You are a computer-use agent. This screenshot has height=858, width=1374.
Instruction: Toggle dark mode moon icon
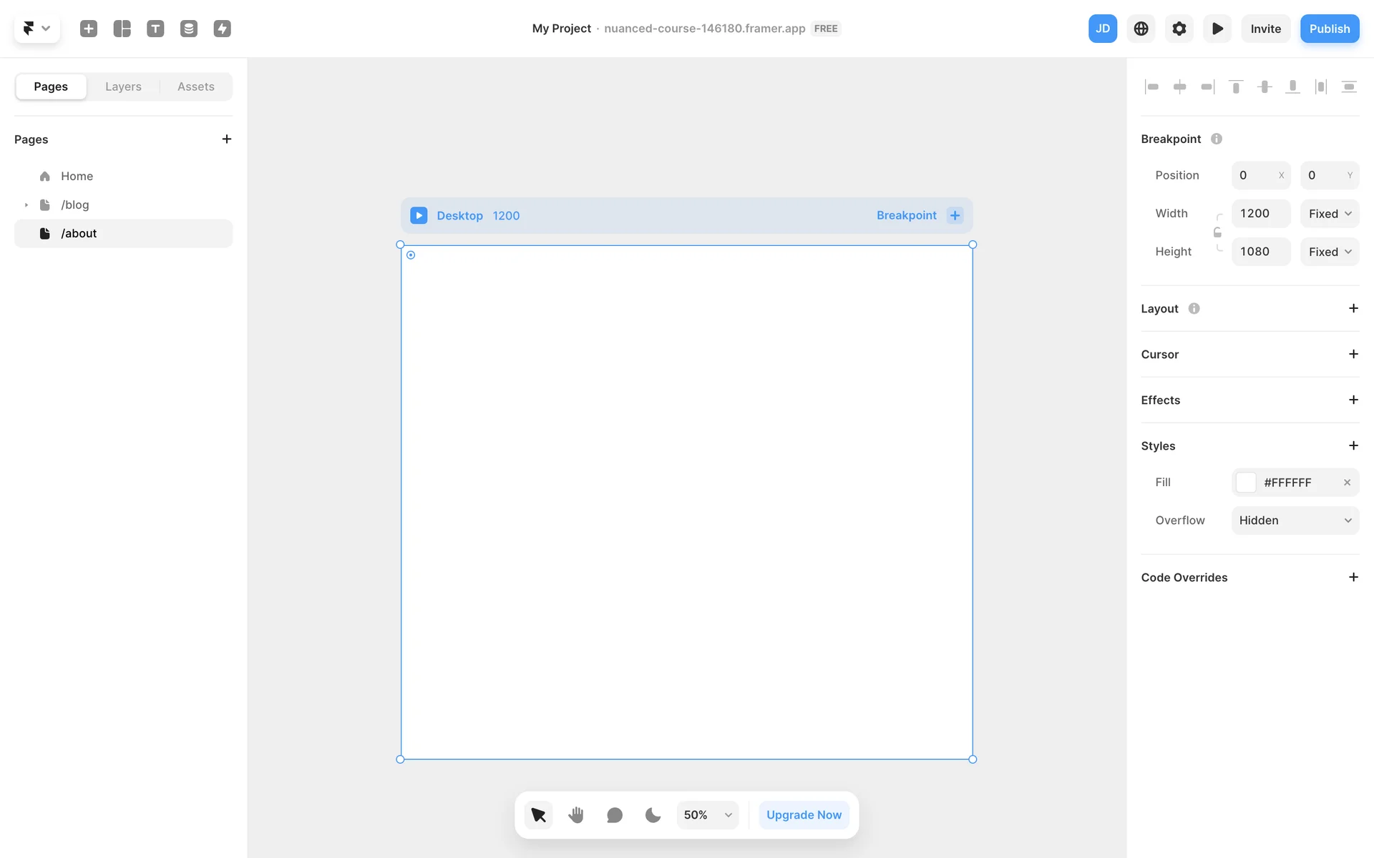(652, 814)
